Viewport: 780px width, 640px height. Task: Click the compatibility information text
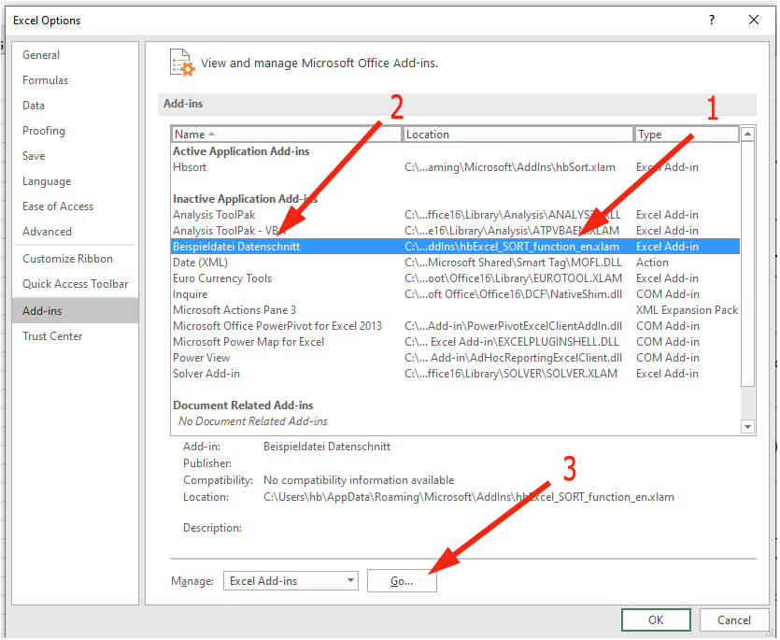point(359,480)
